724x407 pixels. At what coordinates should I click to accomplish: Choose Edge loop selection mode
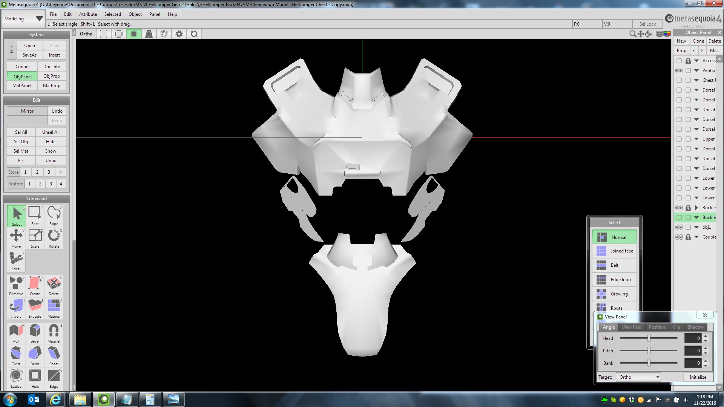click(614, 280)
